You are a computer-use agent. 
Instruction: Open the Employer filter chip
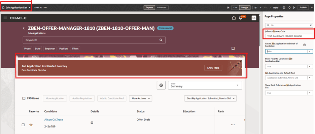tap(50, 49)
